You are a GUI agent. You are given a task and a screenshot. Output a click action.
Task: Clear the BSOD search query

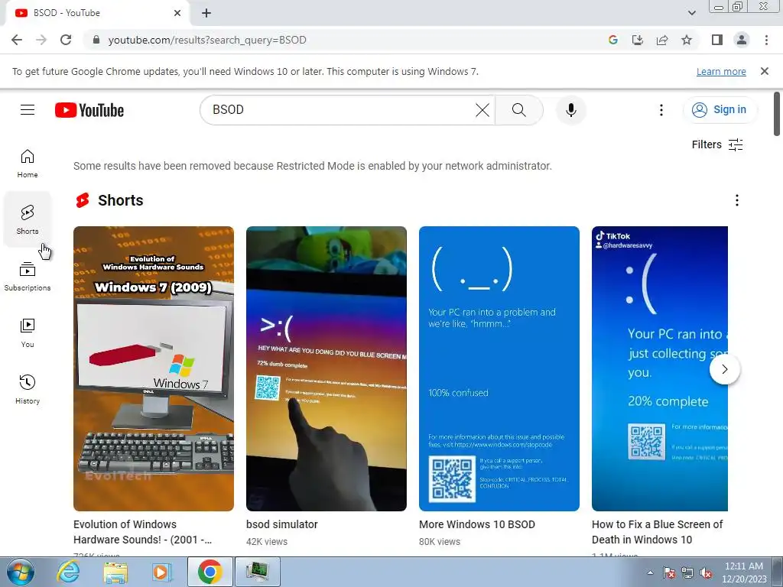(x=482, y=110)
